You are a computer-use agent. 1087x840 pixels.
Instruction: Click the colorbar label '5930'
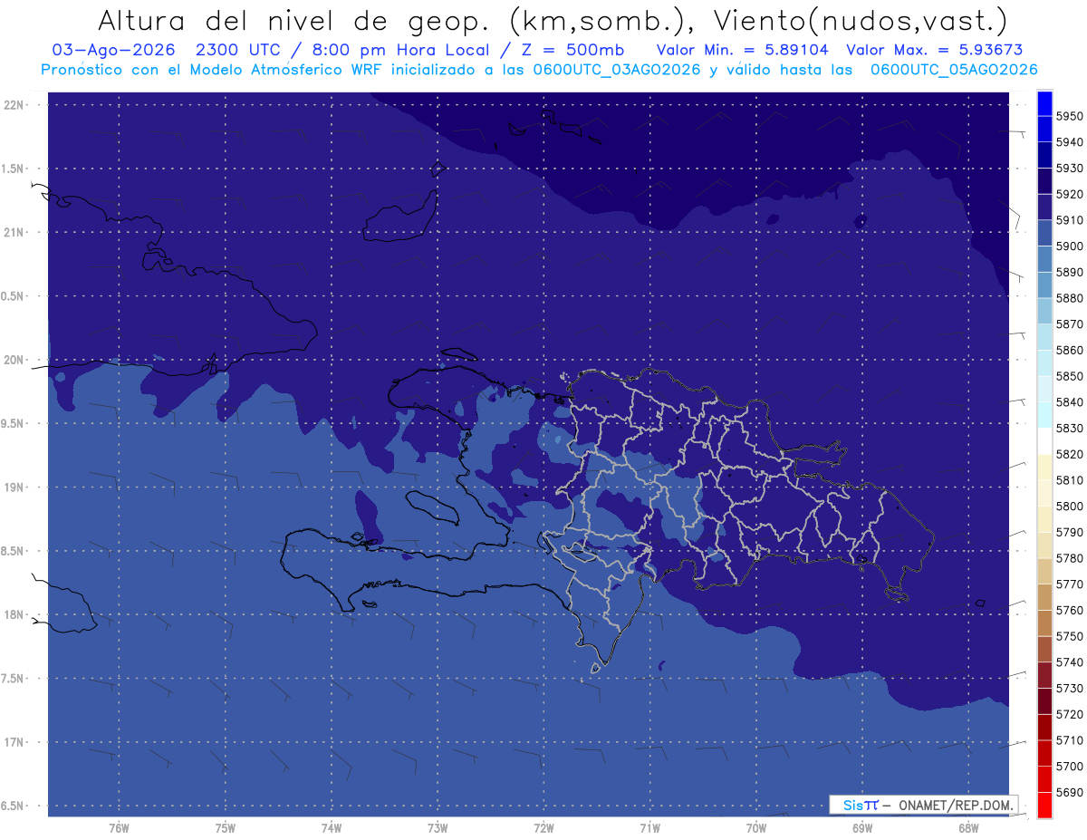point(1070,169)
